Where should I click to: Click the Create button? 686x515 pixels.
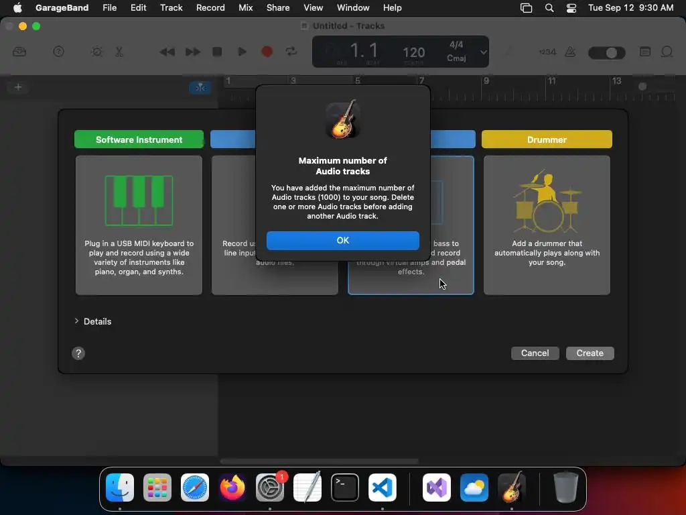click(590, 353)
